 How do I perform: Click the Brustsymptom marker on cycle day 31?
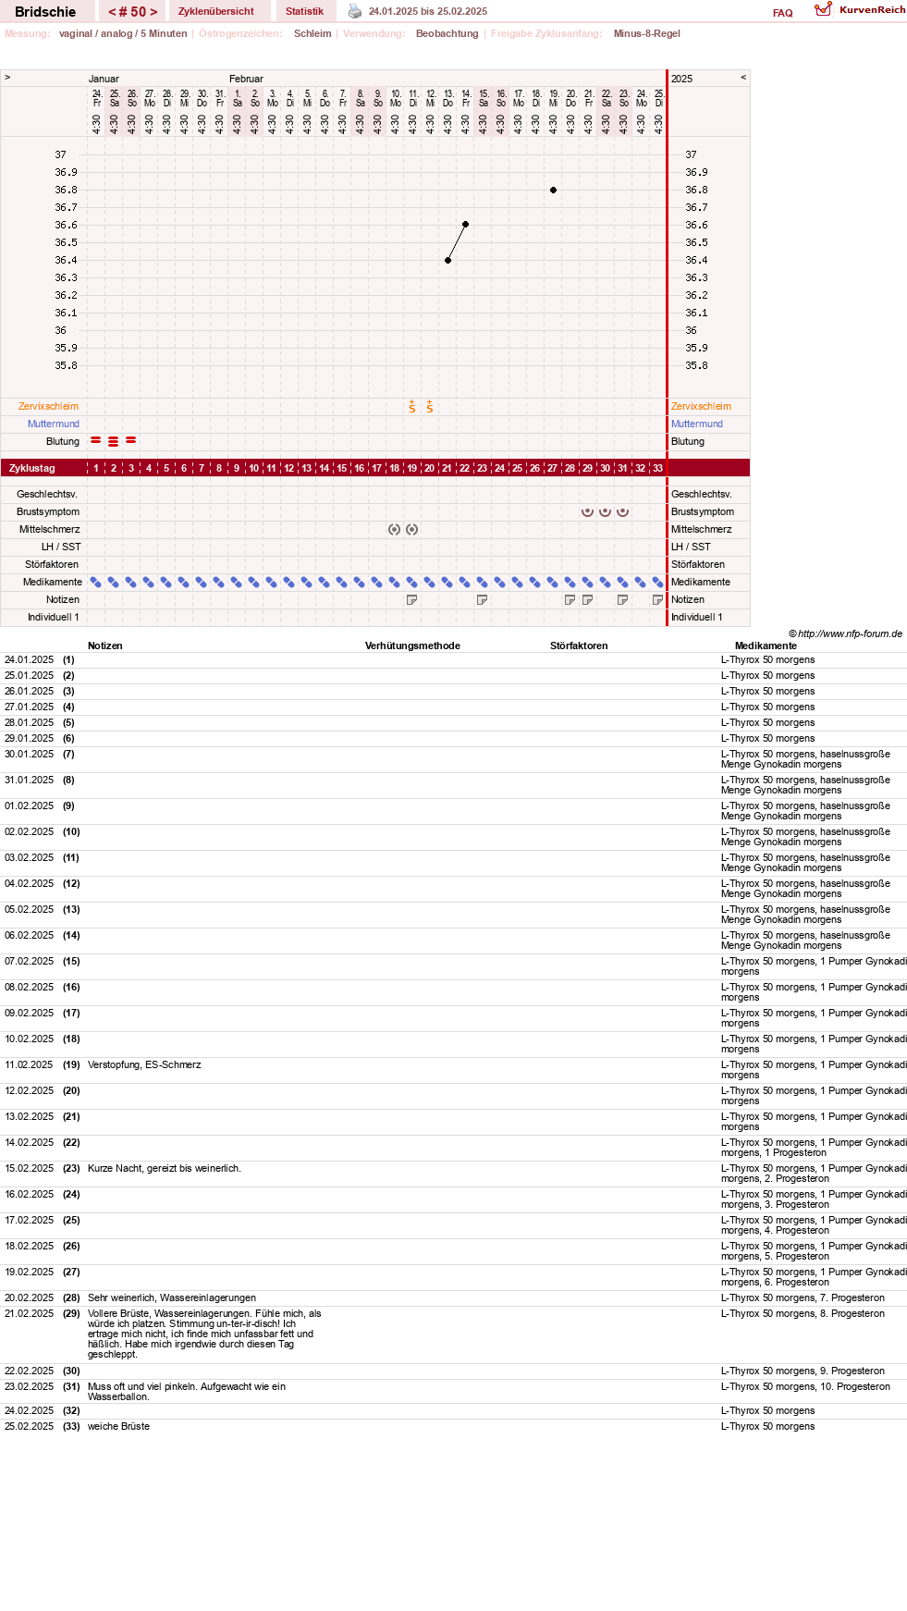click(623, 511)
